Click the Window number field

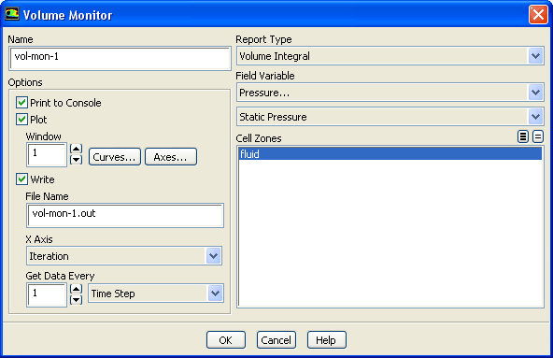tap(47, 154)
